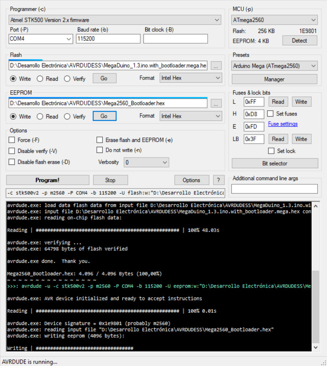Click the Additional command line args field
The width and height of the screenshot is (327, 366).
(x=275, y=189)
